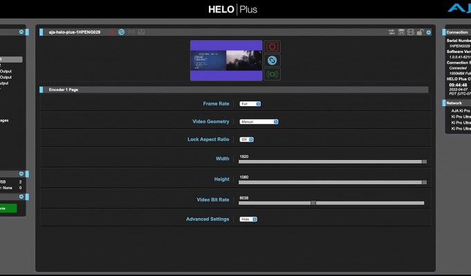The image size is (471, 276).
Task: Click the 8038 bit rate value
Action: pos(244,198)
